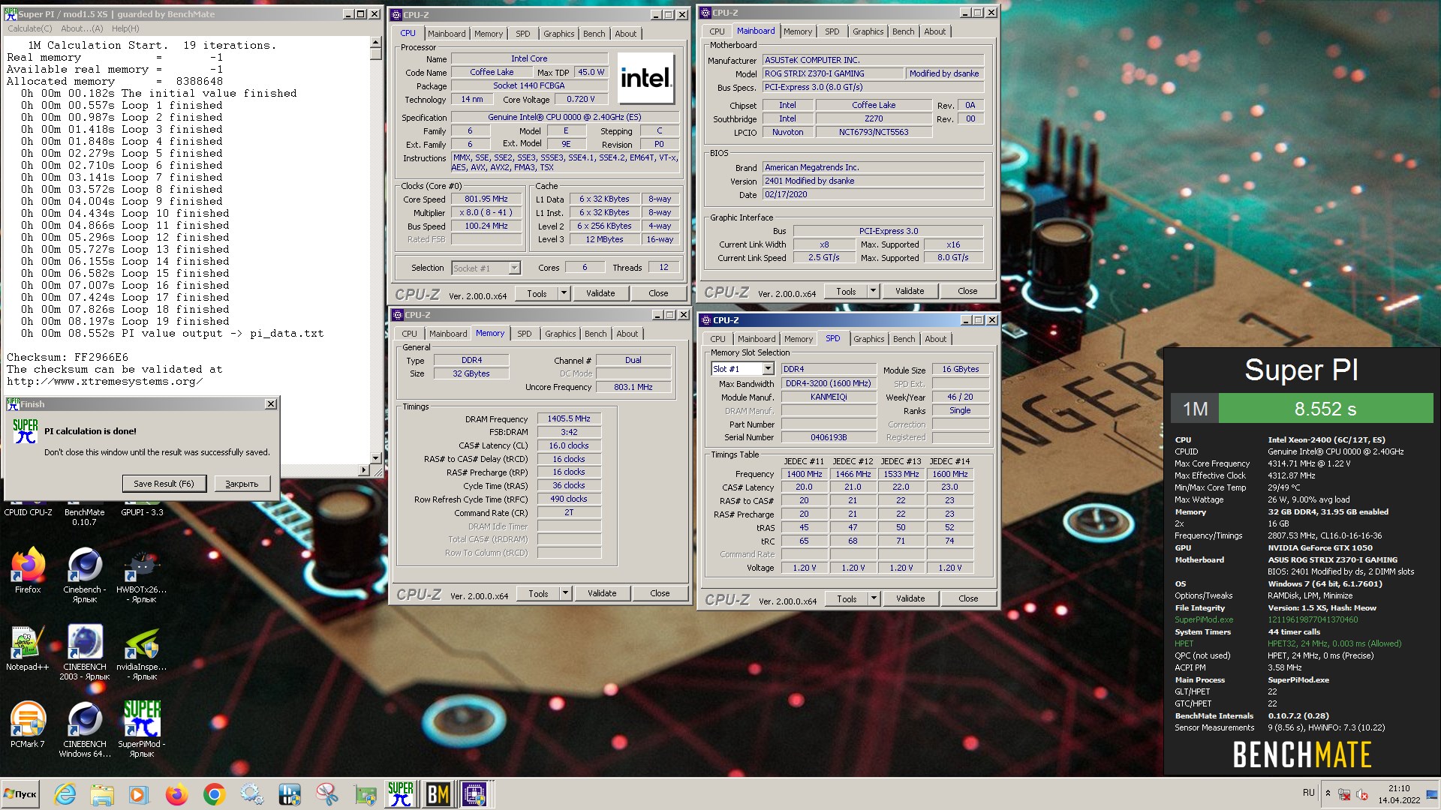
Task: Open the Calculate(C) menu in Super PI
Action: pos(30,28)
